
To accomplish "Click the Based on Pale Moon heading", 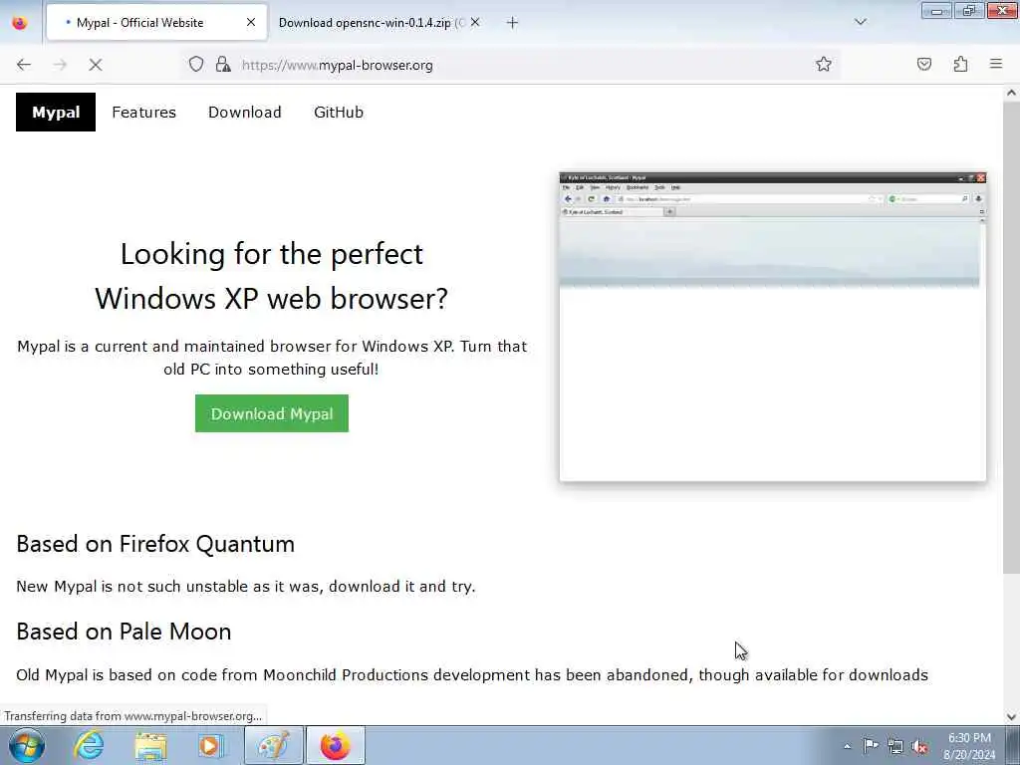I will pos(124,632).
